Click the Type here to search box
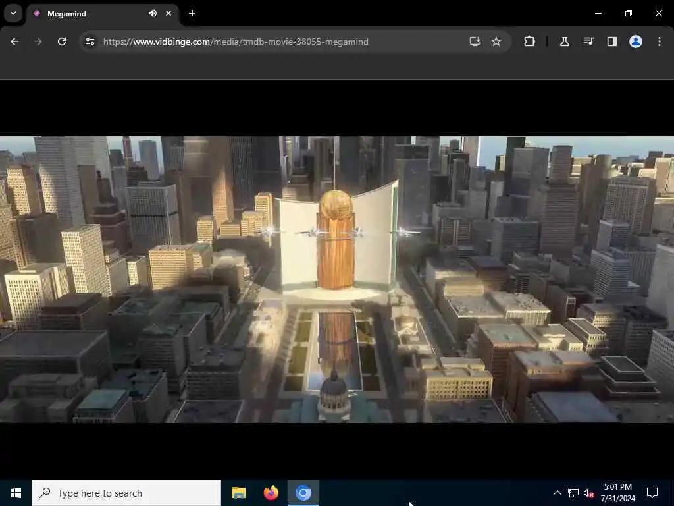 coord(126,493)
